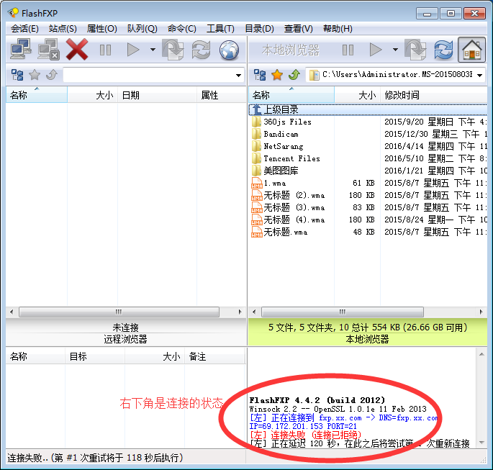Screen dimensions: 493x470
Task: Select the 无标题.wma file
Action: [368, 232]
